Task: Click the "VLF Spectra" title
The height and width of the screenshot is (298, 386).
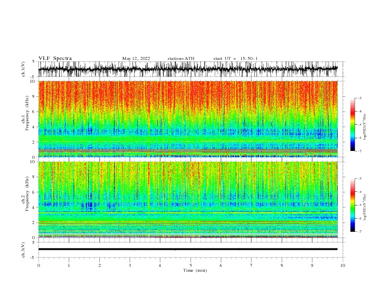Action: point(55,58)
